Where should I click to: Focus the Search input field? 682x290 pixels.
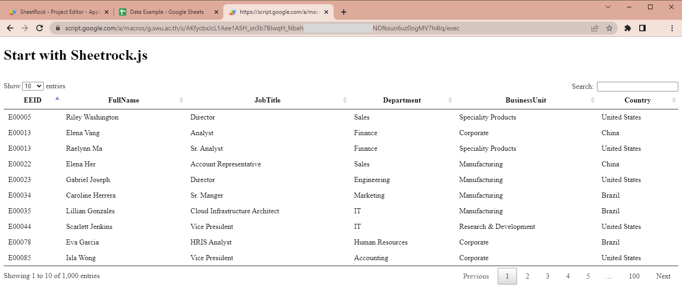click(x=637, y=86)
